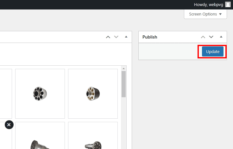The width and height of the screenshot is (233, 149).
Task: Open the Howdy, webpvg account menu
Action: pyautogui.click(x=209, y=4)
